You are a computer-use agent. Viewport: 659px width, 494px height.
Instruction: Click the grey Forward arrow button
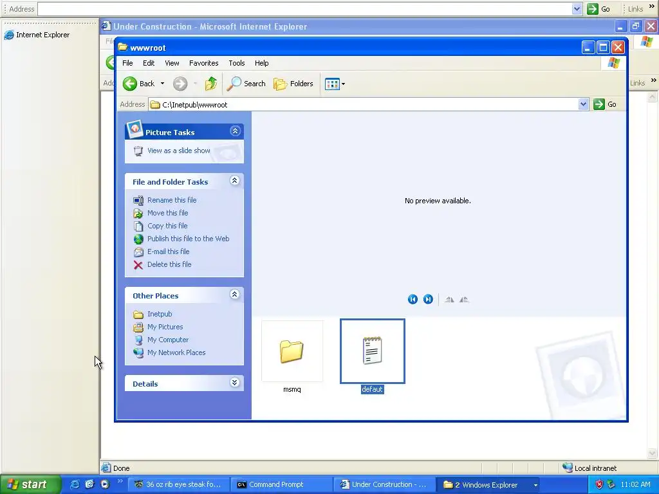[x=180, y=84]
